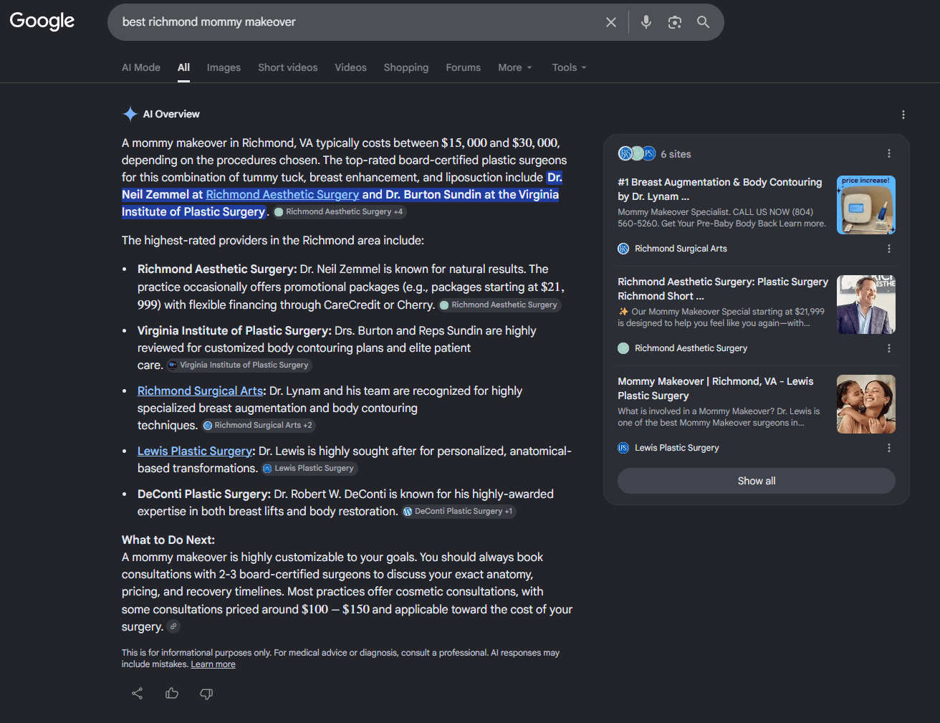Click the 'What to Do Next:' heading

tap(168, 540)
